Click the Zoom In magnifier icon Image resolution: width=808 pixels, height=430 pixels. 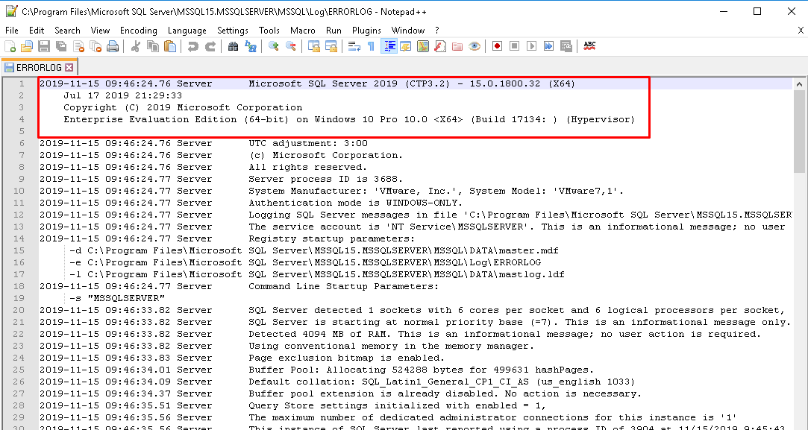pyautogui.click(x=274, y=46)
